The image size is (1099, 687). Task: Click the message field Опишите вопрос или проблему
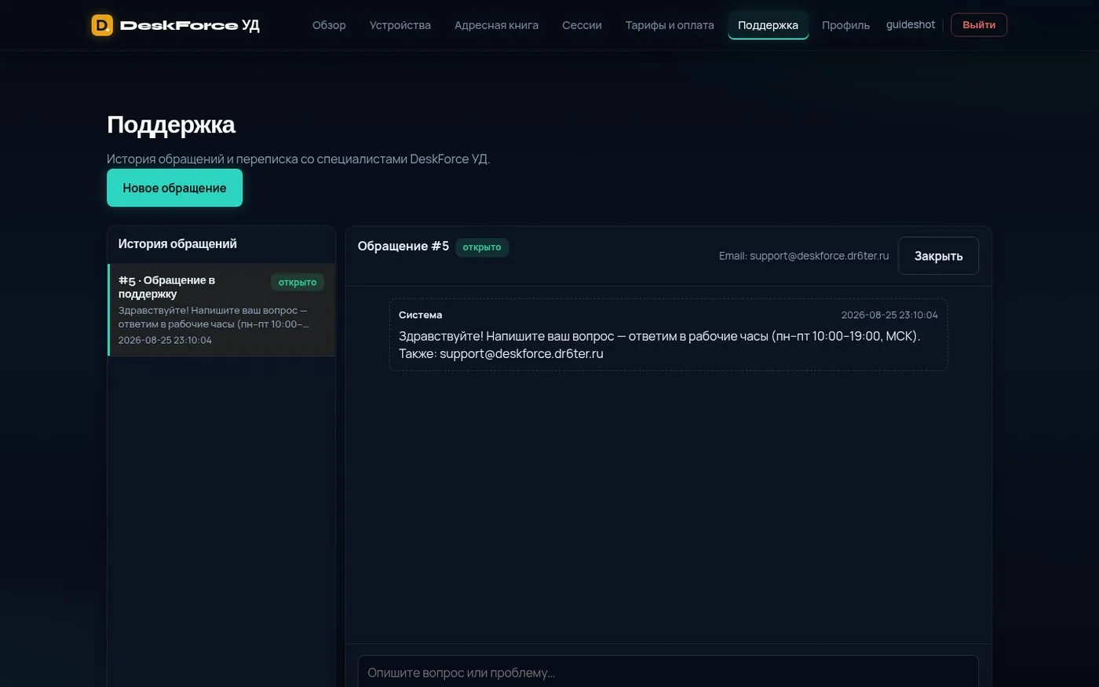668,672
